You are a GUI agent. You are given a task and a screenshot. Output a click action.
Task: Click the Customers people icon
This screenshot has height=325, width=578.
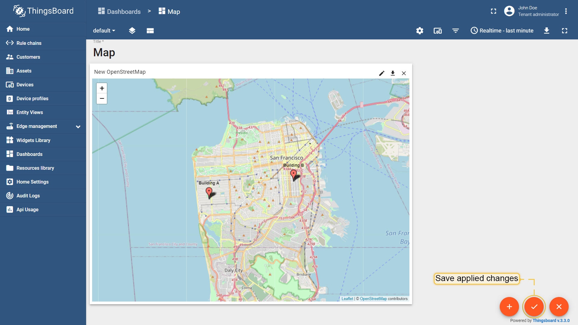pos(10,57)
